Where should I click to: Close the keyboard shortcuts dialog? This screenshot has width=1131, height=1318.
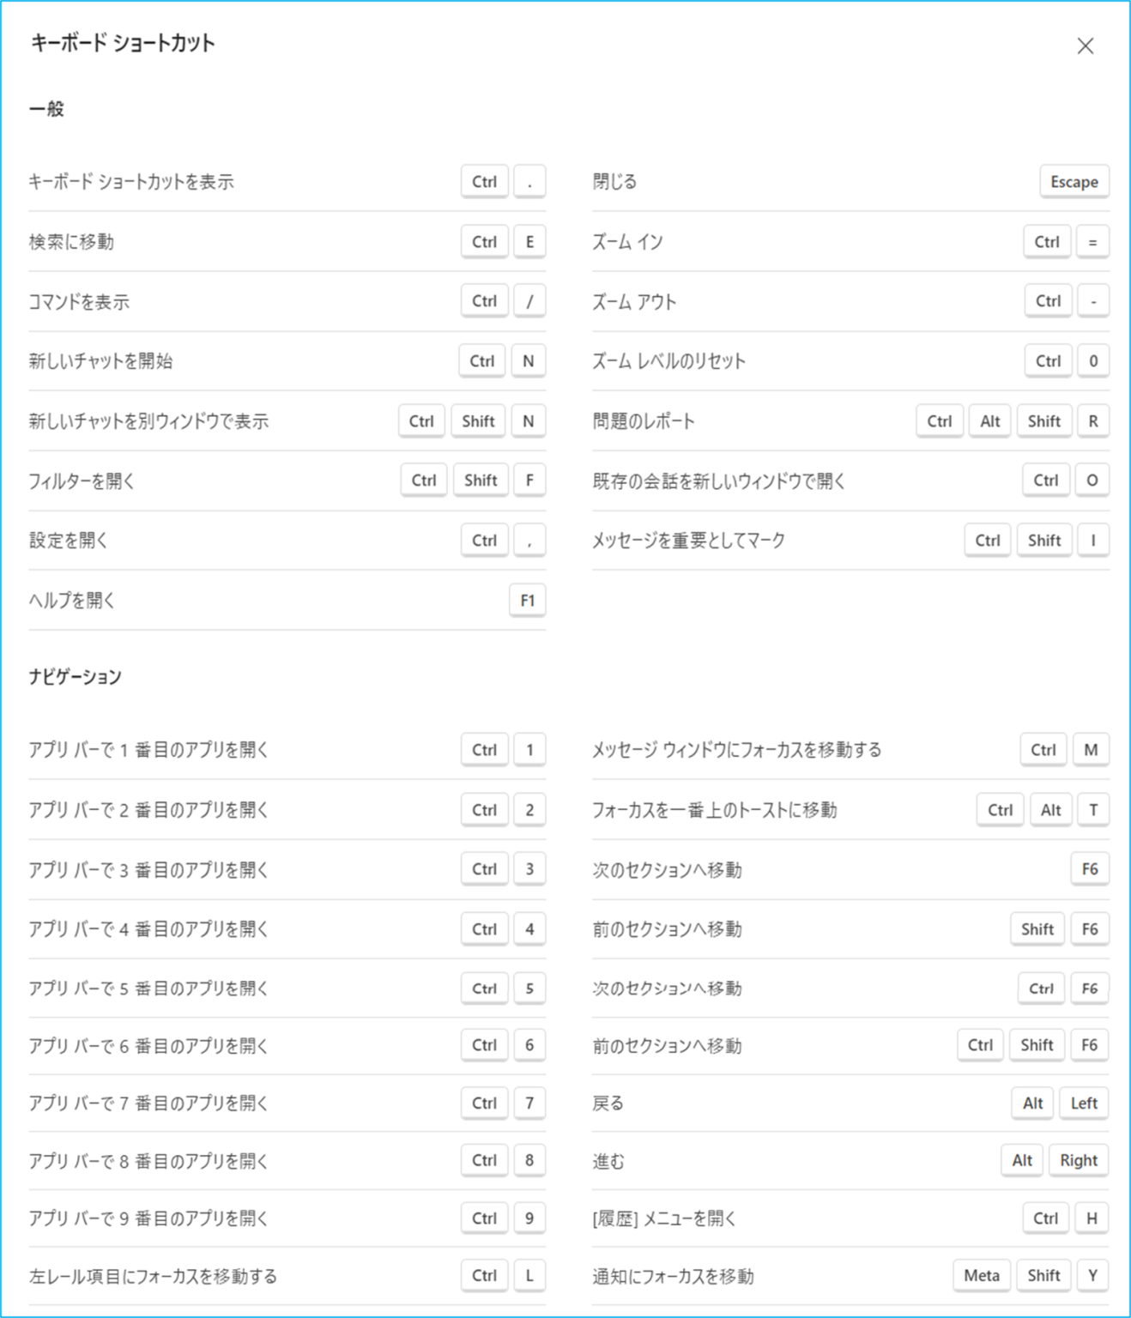point(1085,46)
